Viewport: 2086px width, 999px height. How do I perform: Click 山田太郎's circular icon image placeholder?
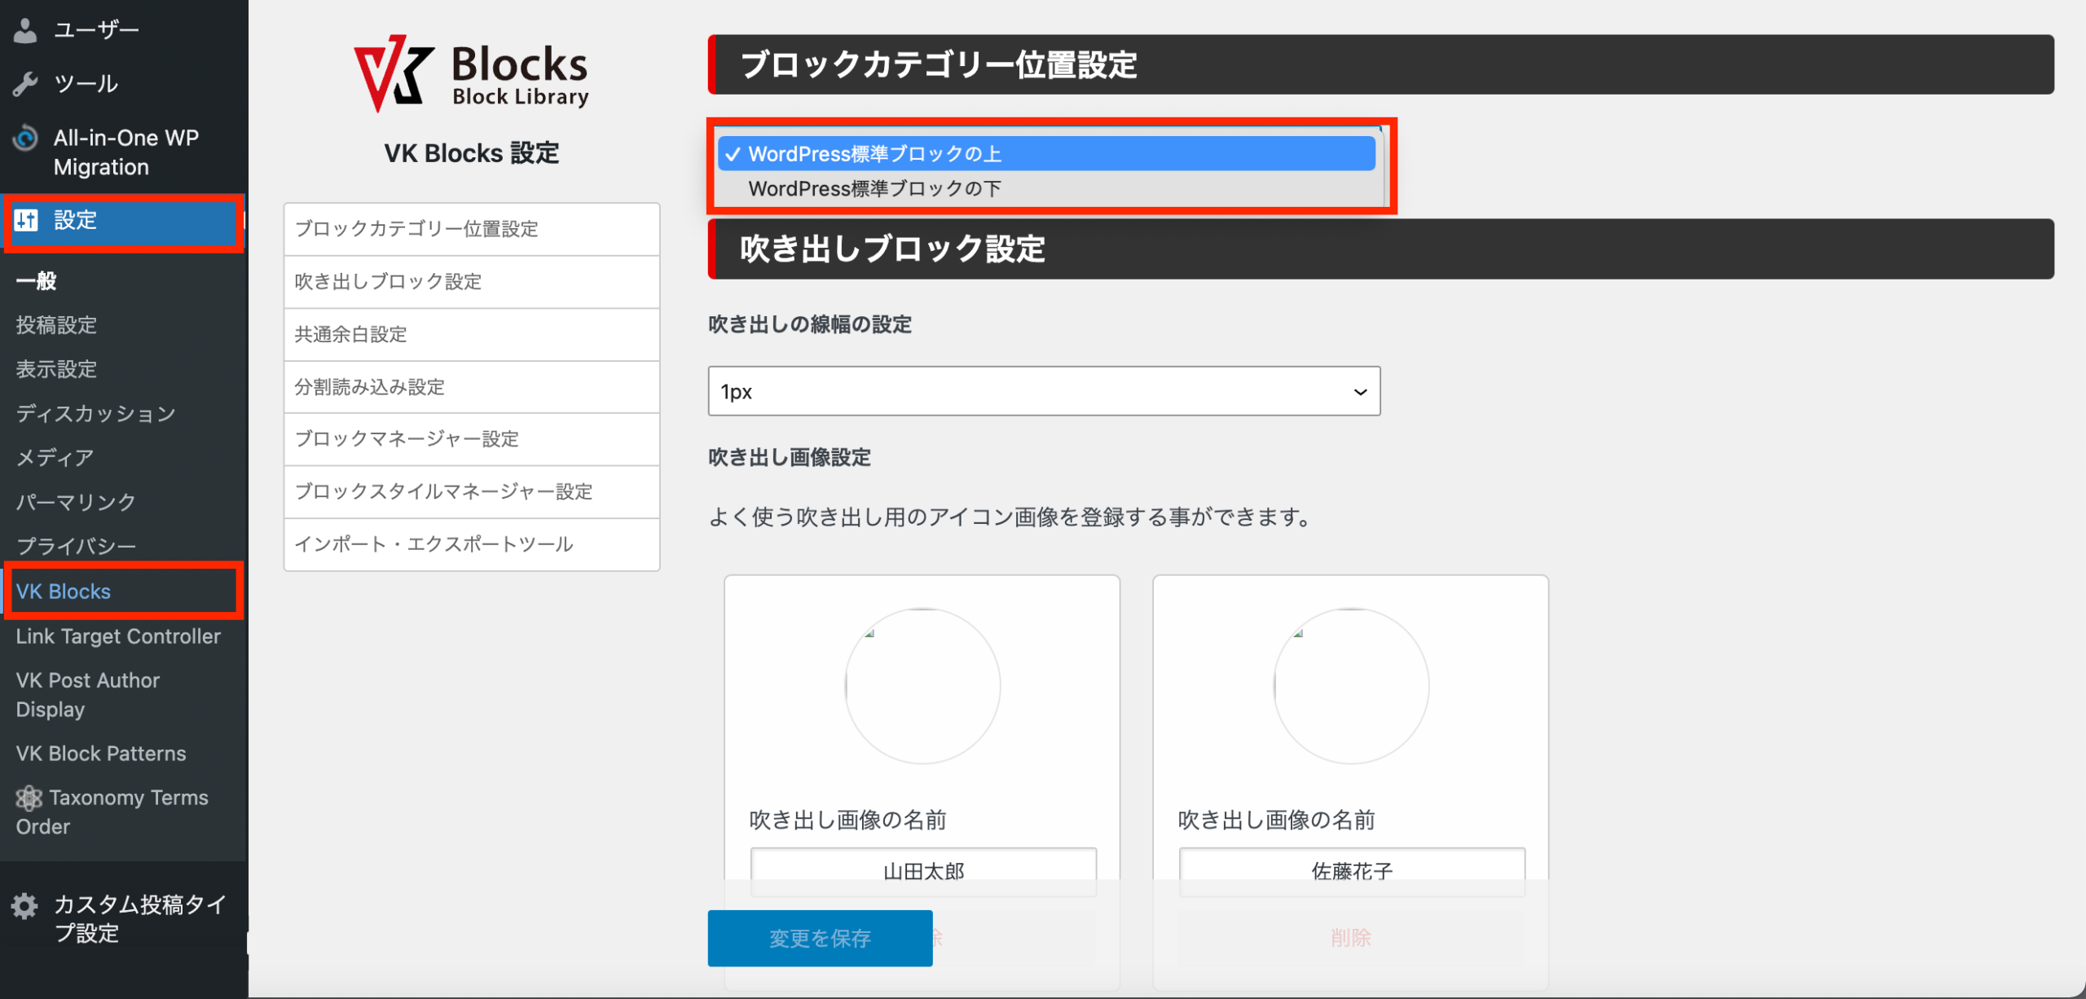(x=922, y=685)
